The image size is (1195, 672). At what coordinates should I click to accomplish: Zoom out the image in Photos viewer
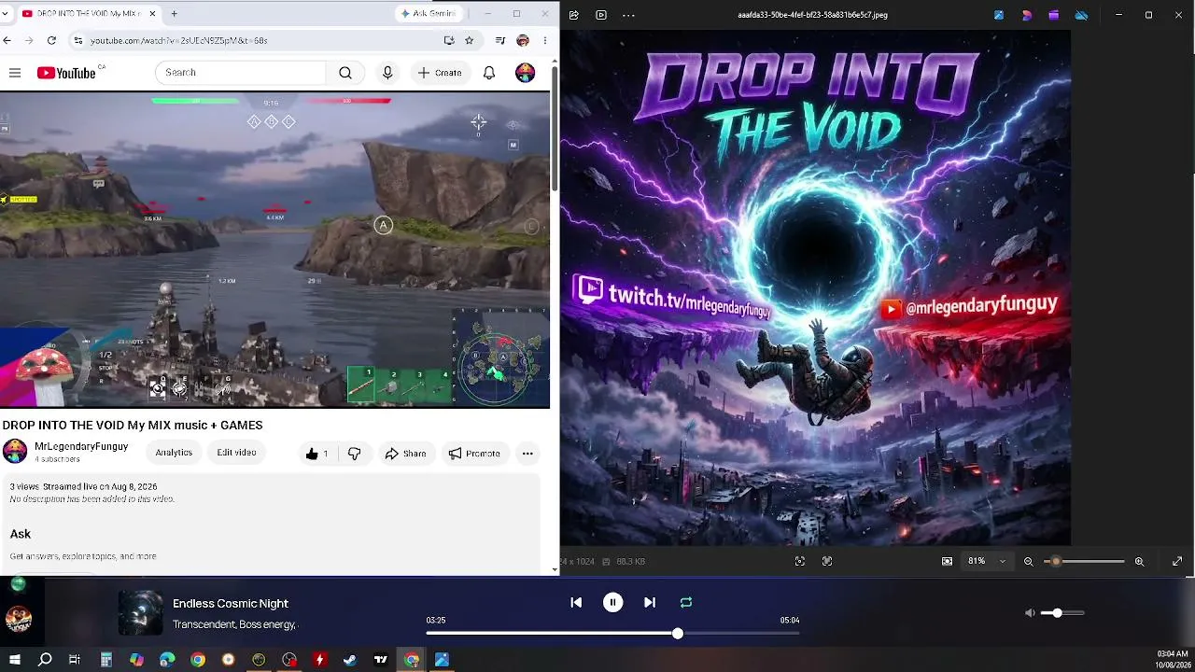pyautogui.click(x=1029, y=562)
